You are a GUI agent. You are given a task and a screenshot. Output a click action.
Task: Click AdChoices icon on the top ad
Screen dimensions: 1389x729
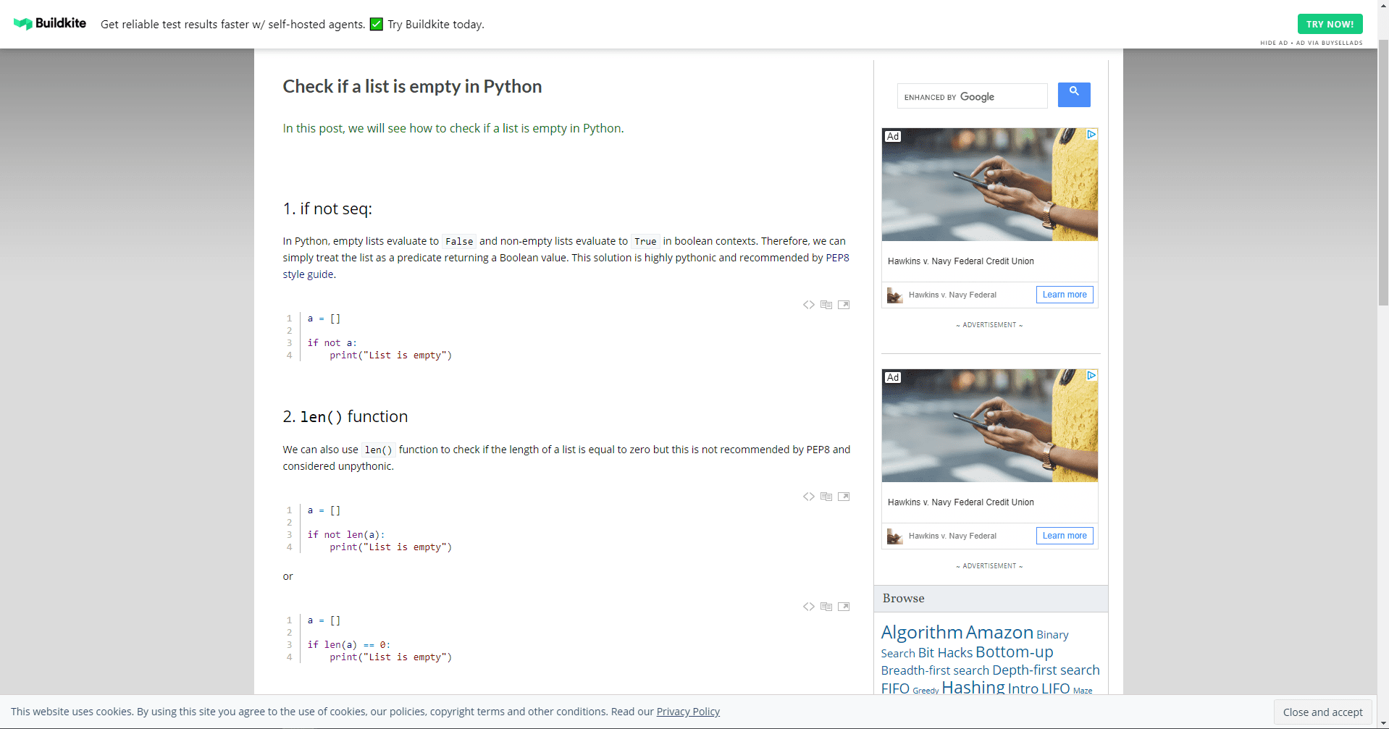pos(1091,135)
